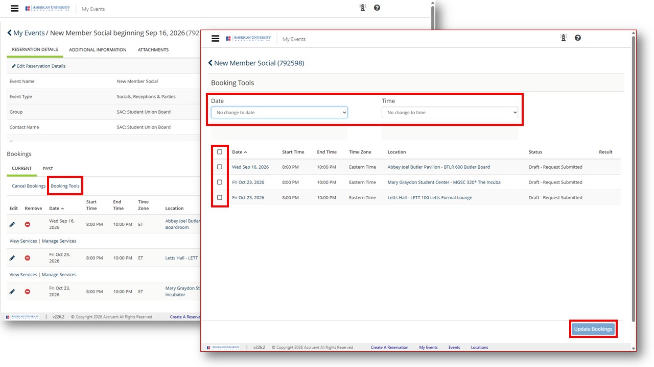The width and height of the screenshot is (654, 367).
Task: Click My Events breadcrumb text in back window
Action: pyautogui.click(x=29, y=33)
